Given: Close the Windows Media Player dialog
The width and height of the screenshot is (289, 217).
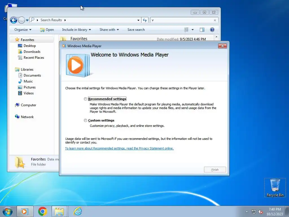Looking at the screenshot, I should pos(222,46).
